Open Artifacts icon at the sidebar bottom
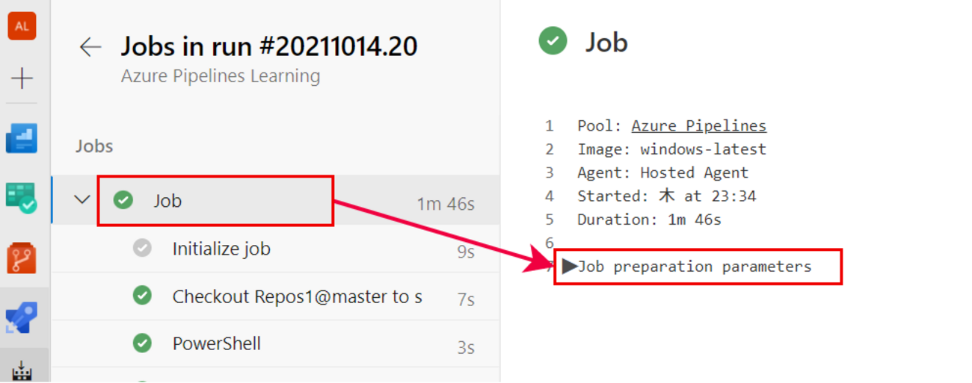 tap(22, 371)
